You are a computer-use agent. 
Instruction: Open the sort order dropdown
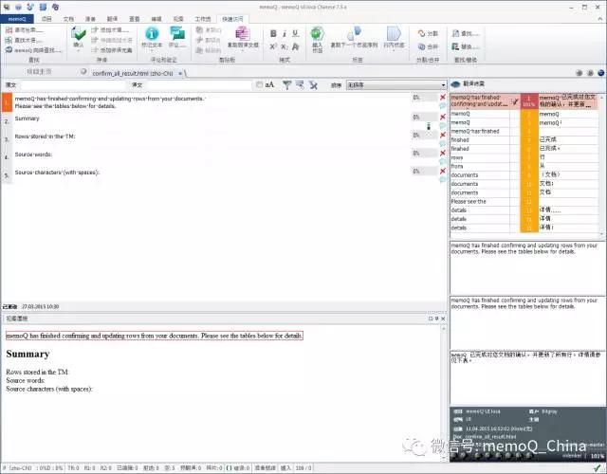pyautogui.click(x=396, y=84)
